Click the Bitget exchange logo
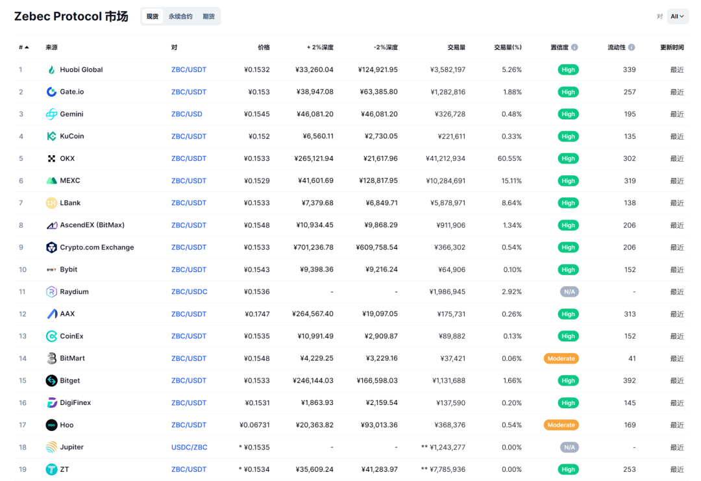 (51, 380)
